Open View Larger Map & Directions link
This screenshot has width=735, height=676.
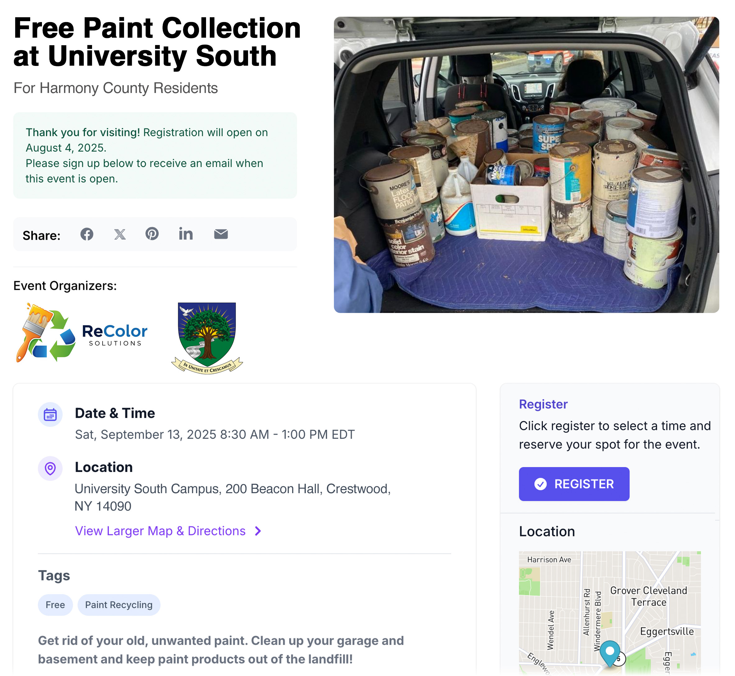(160, 531)
